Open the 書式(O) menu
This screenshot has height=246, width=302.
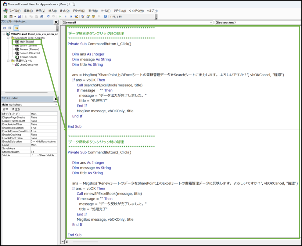65,11
